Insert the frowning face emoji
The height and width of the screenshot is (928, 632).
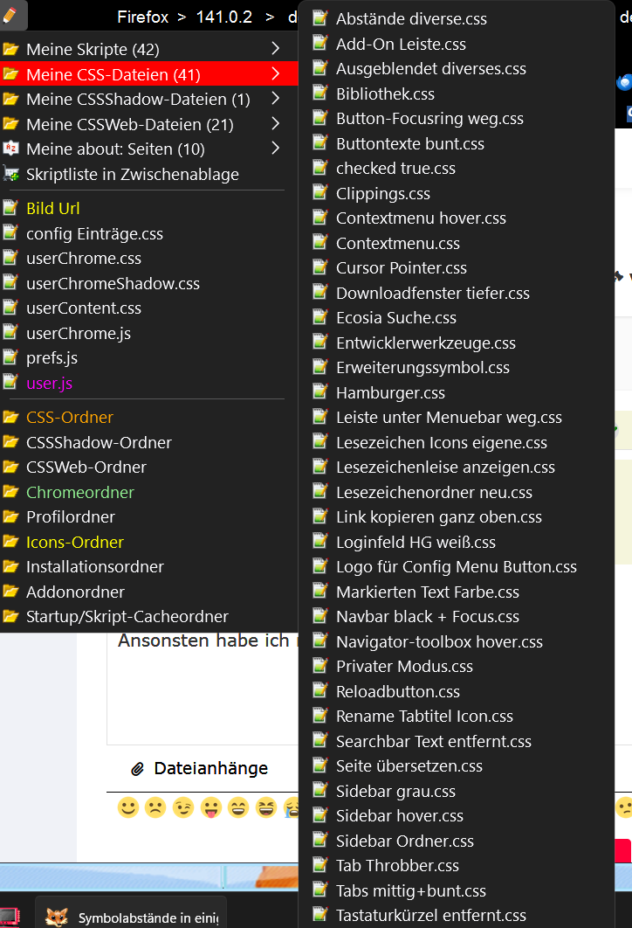155,807
